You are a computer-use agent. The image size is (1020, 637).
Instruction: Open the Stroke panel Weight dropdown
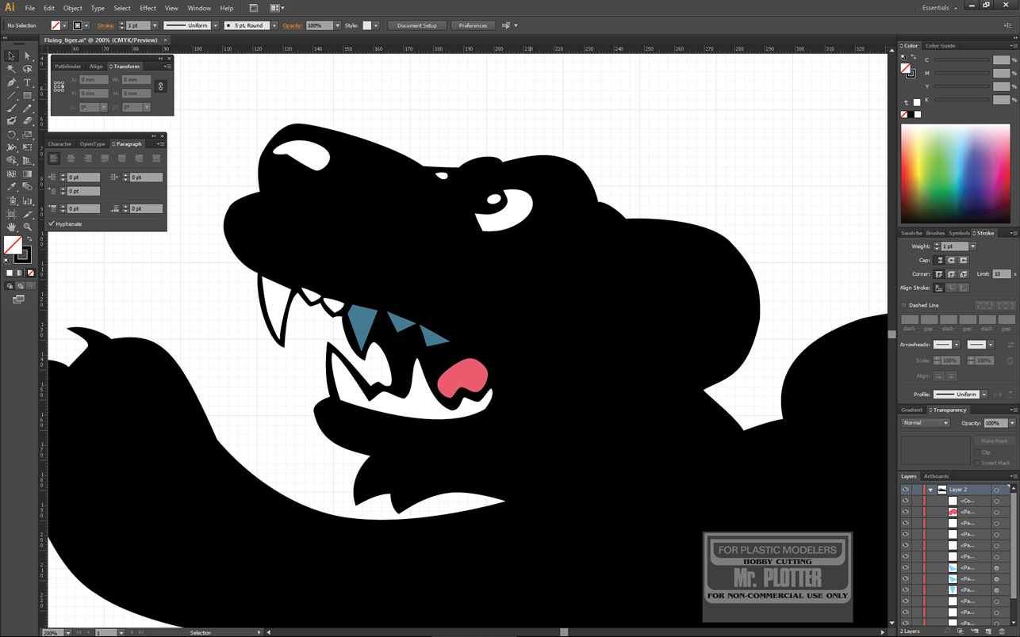click(973, 246)
